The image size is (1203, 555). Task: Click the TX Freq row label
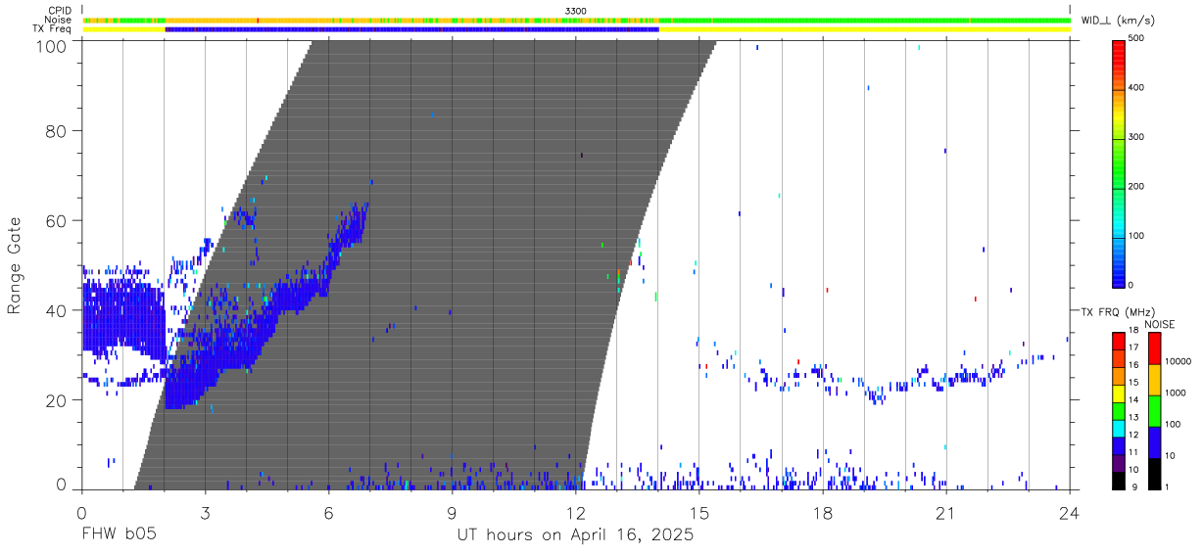[52, 29]
